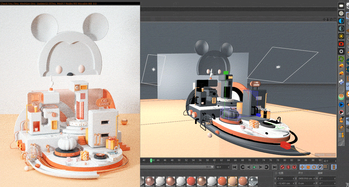Click the viewport zoom arrow icon
This screenshot has height=187, width=349.
(327, 20)
